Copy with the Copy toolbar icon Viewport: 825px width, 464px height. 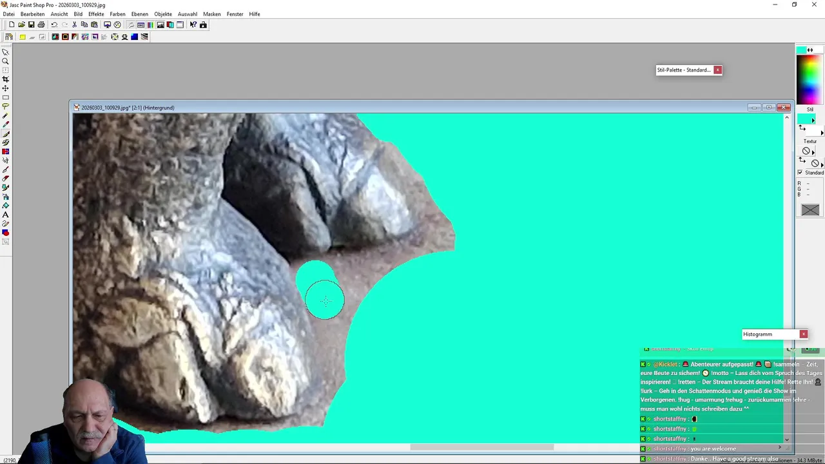point(84,24)
